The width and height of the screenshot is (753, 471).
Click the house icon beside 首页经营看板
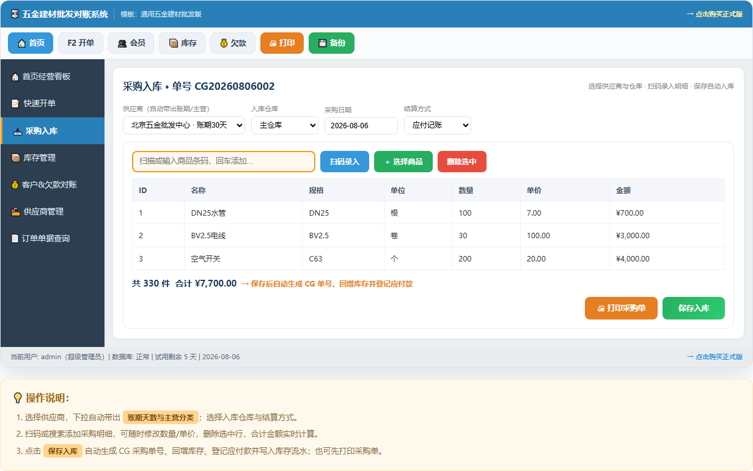[15, 77]
